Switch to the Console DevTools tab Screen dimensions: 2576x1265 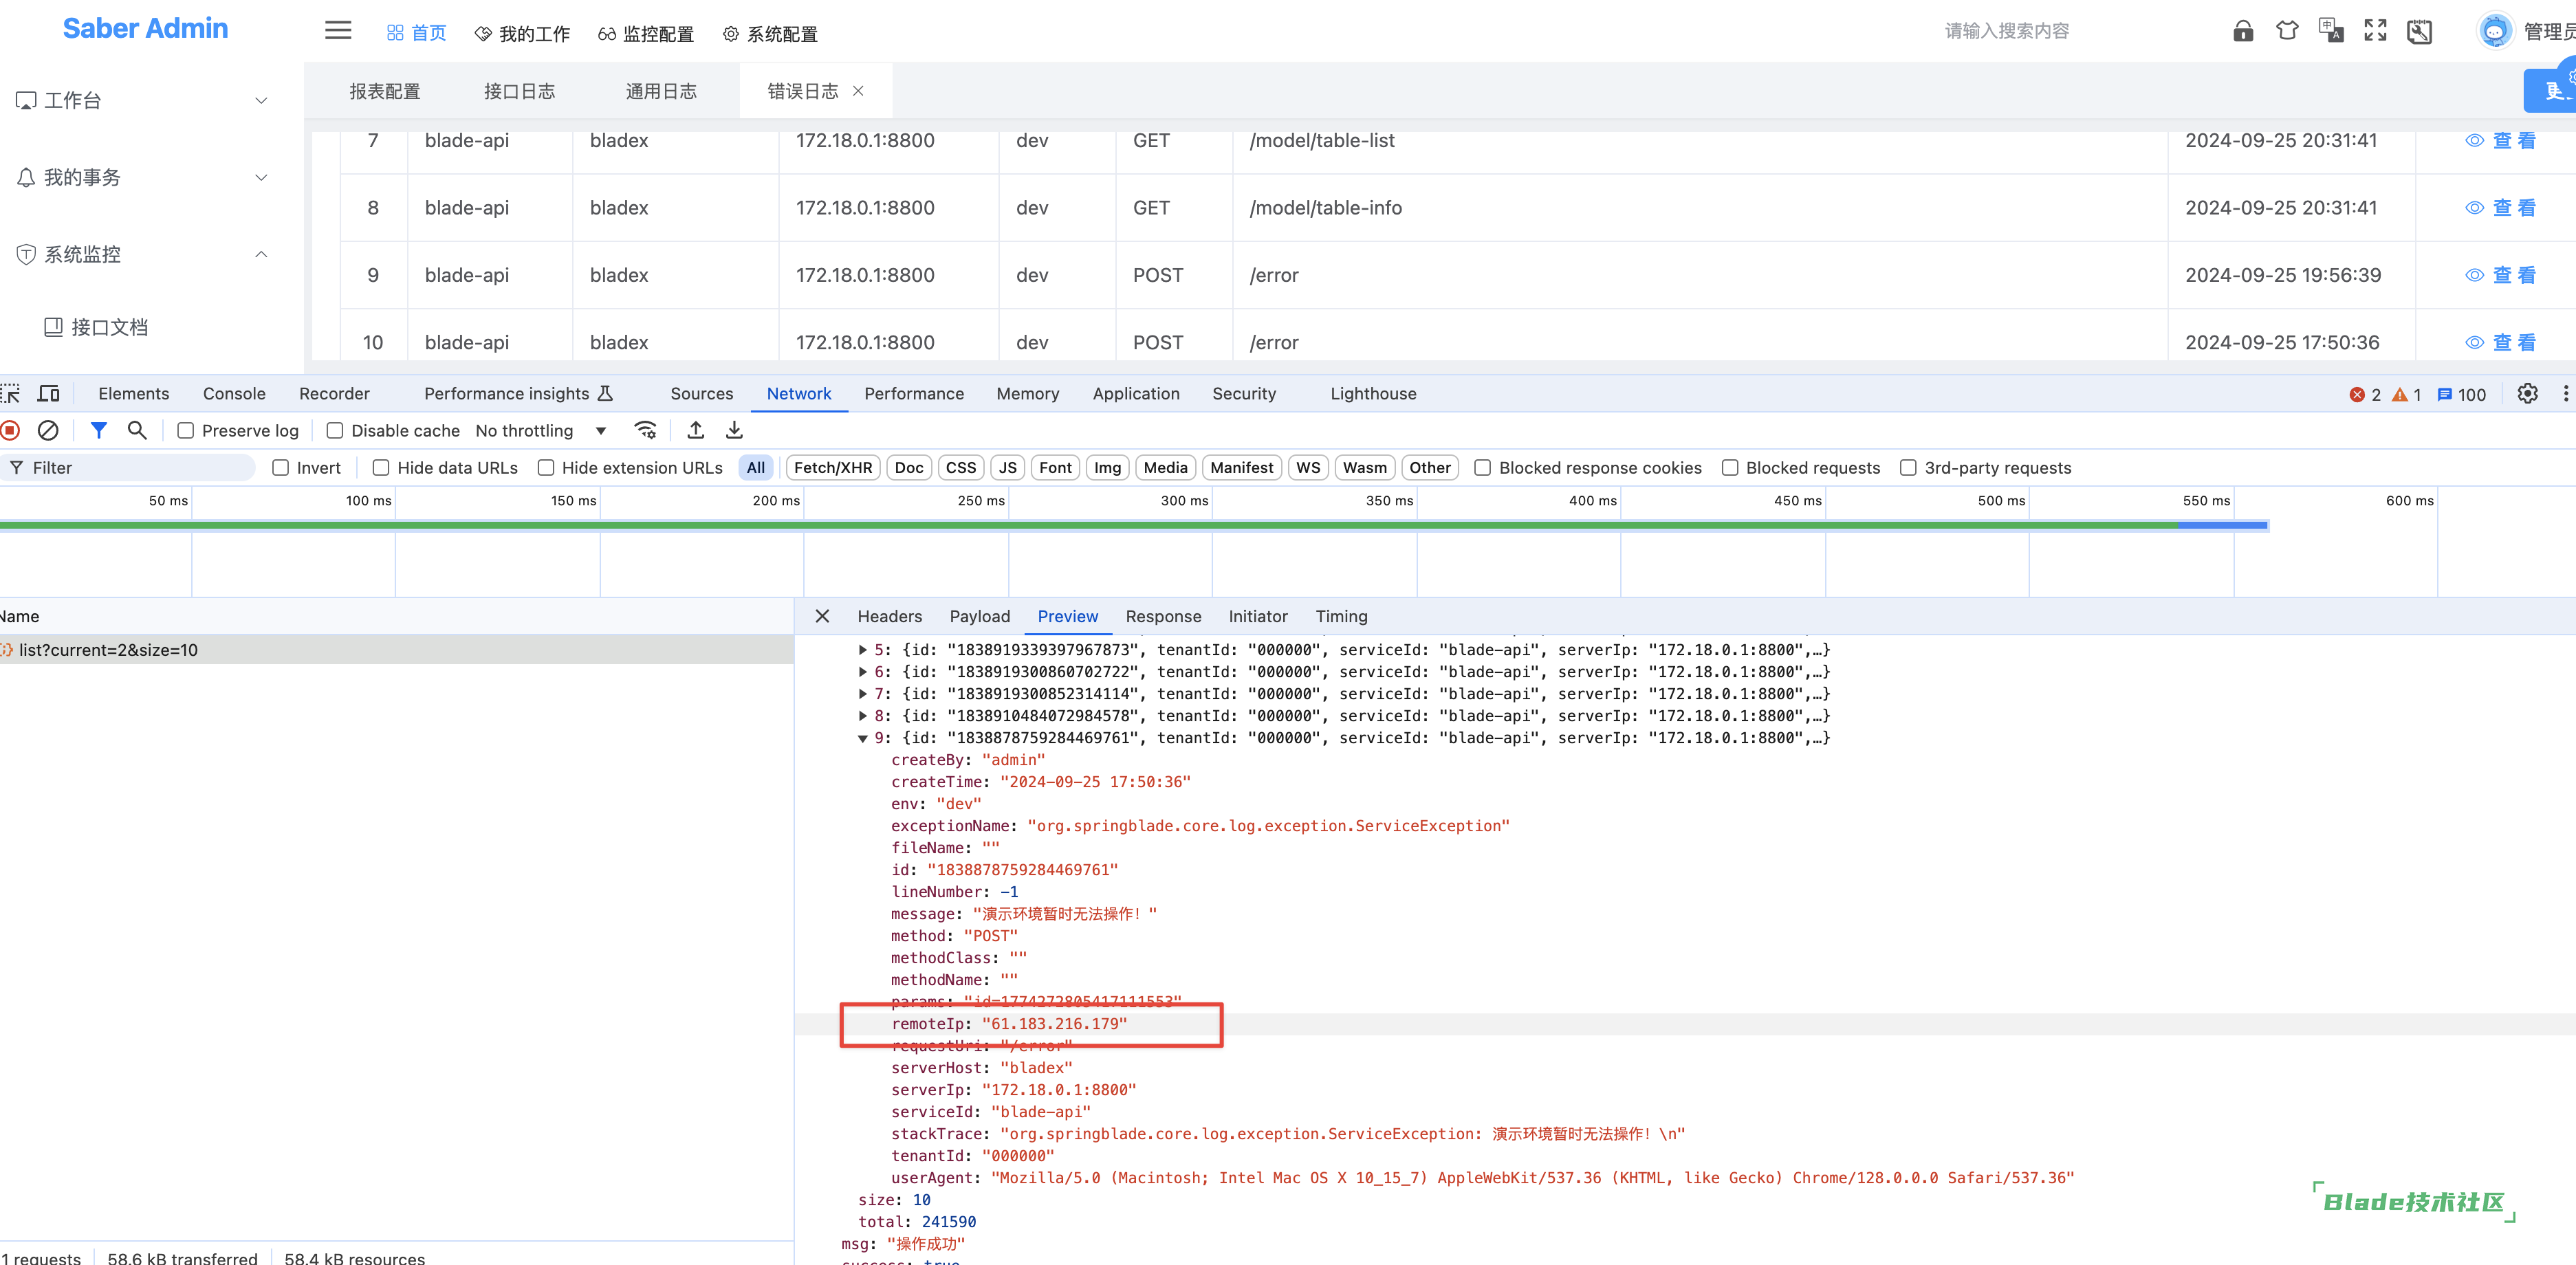234,394
